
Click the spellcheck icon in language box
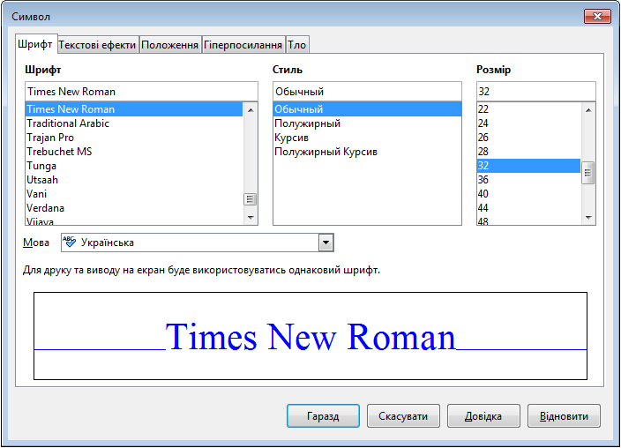[70, 243]
